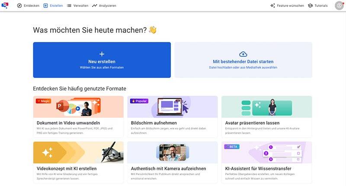The height and width of the screenshot is (186, 346).
Task: Click the 'Mit KI aus jedem Dokument' description
Action: (74, 131)
